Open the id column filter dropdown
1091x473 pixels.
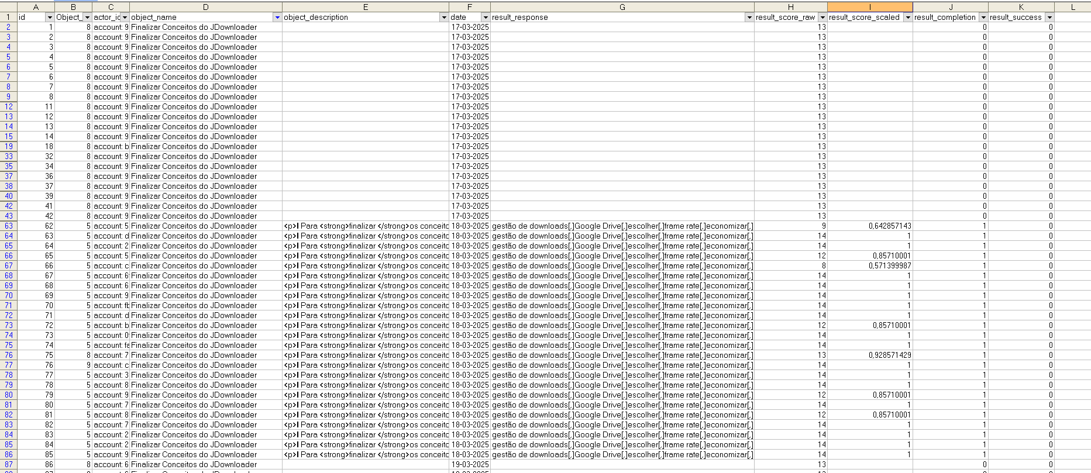click(49, 18)
